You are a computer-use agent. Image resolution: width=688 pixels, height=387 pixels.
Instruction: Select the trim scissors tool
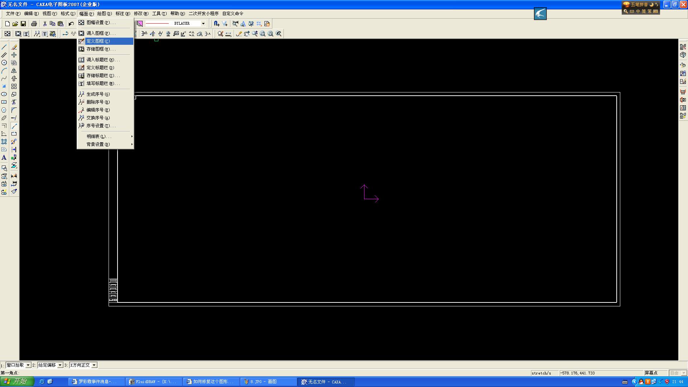(x=14, y=102)
